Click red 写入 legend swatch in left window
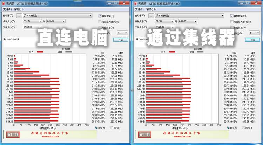Image resolution: width=263 pixels, height=145 pixels. point(40,52)
